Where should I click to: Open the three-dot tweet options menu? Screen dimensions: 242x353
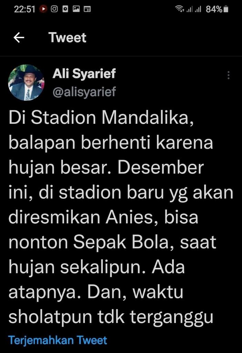coord(228,75)
